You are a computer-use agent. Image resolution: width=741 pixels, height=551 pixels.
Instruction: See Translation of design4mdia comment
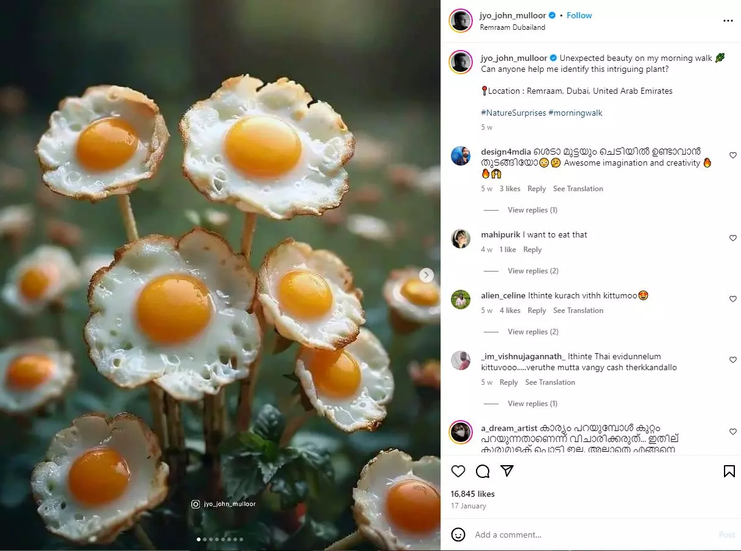578,189
